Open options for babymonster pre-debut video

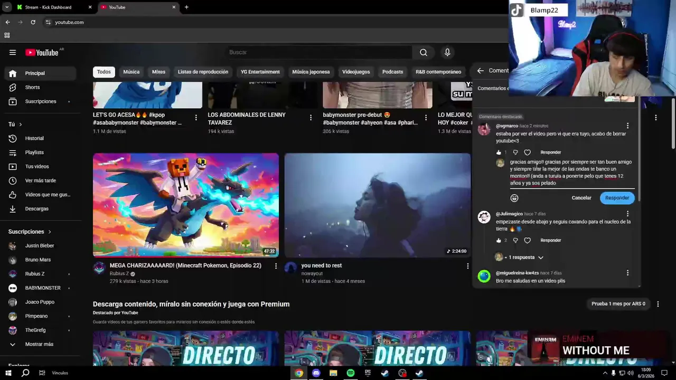[x=426, y=118]
